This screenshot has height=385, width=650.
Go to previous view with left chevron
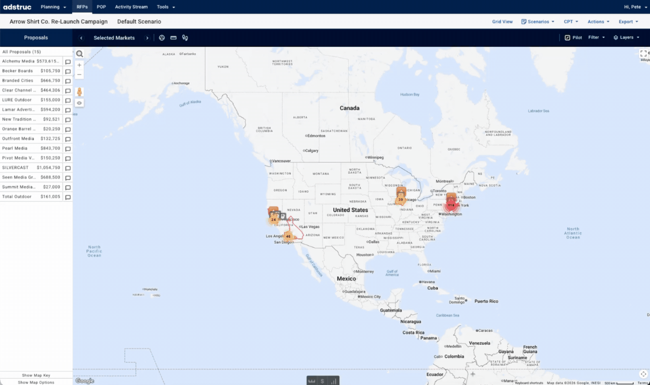[81, 38]
